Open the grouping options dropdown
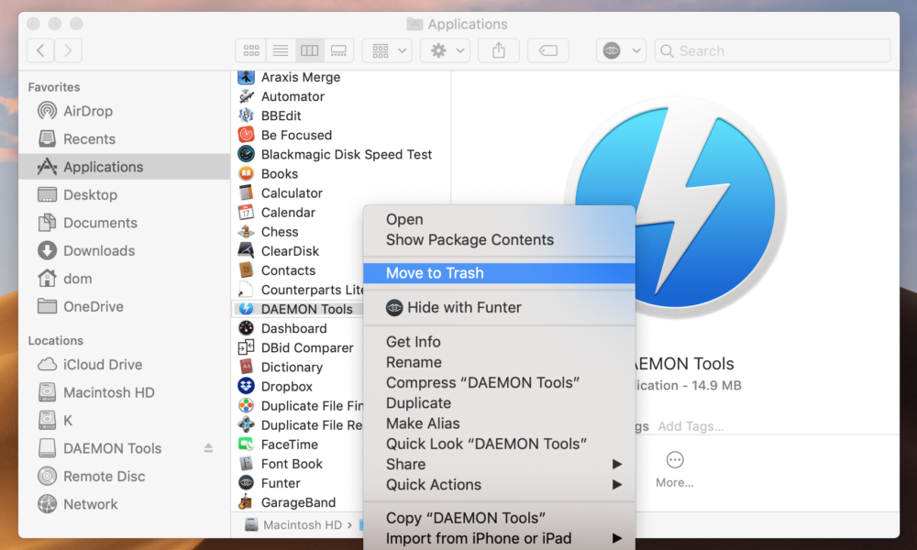 click(386, 50)
